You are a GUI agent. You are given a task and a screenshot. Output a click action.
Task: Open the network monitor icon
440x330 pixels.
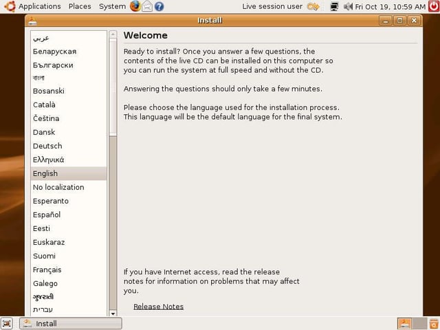[334, 6]
